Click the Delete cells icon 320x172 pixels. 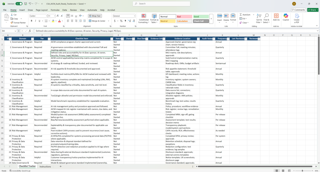pyautogui.click(x=226, y=16)
